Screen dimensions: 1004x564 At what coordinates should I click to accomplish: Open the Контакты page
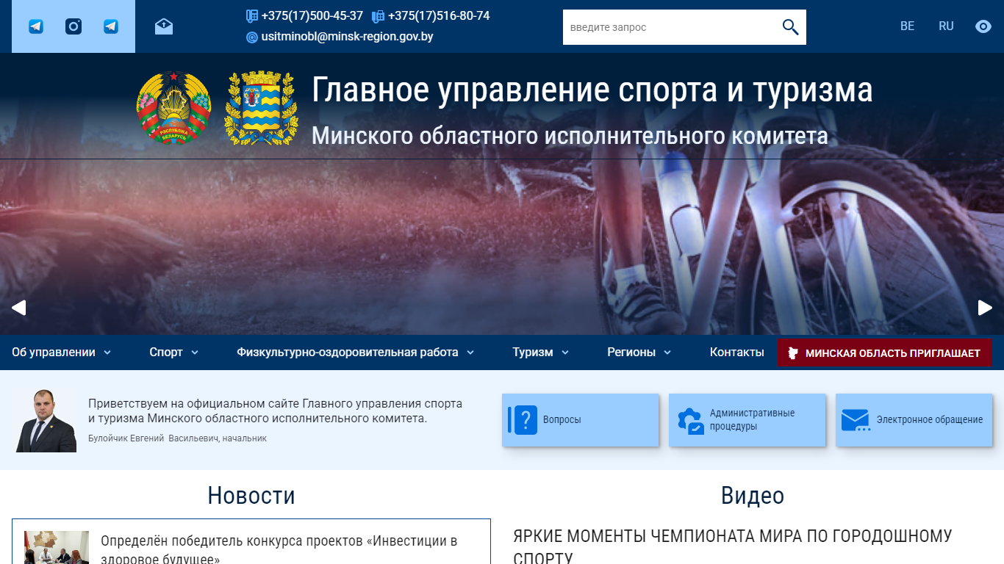point(737,352)
